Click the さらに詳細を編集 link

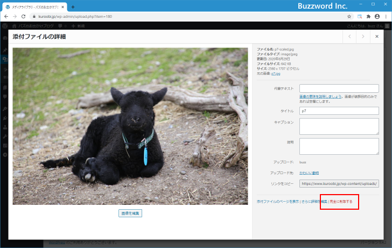pos(314,202)
